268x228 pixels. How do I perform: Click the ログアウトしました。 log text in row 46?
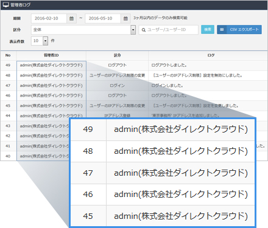169,95
